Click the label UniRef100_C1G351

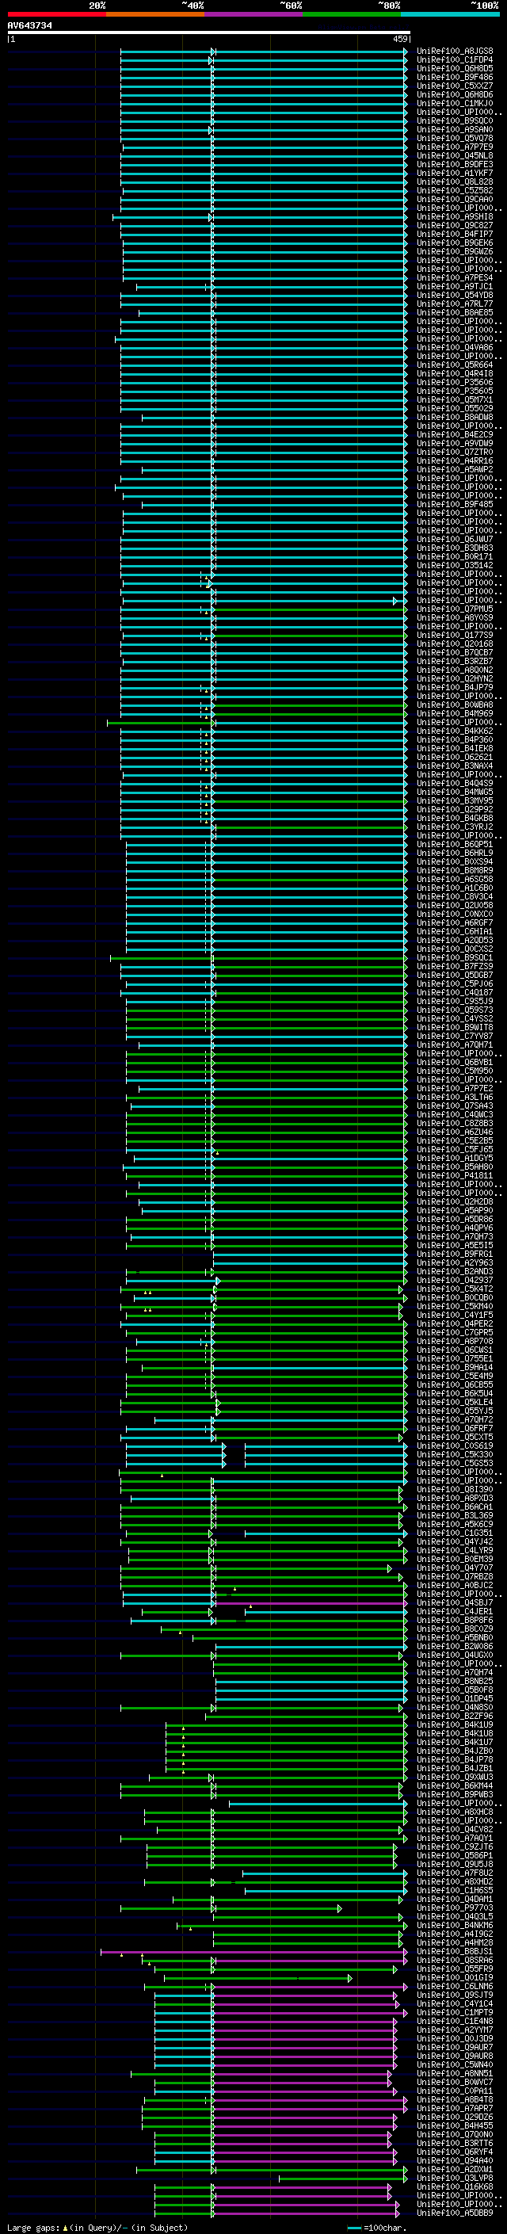pyautogui.click(x=455, y=1533)
